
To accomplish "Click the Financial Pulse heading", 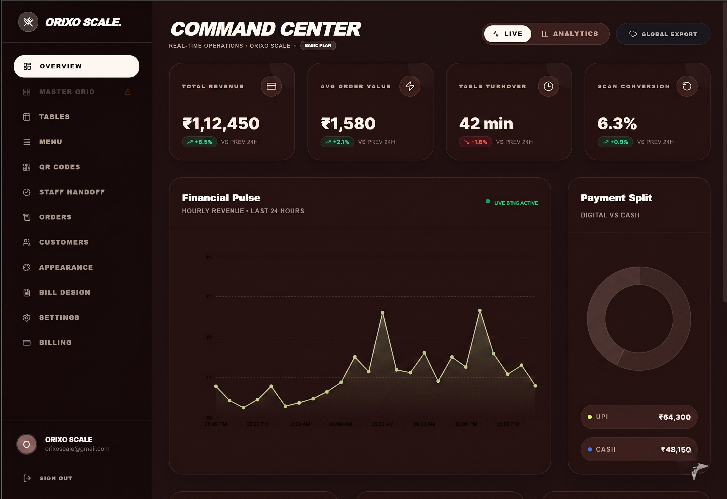I will pyautogui.click(x=221, y=198).
